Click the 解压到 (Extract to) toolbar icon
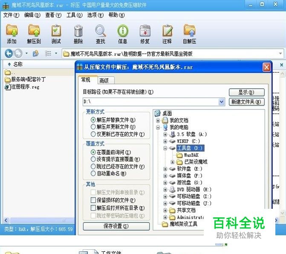This screenshot has height=254, width=286. [x=34, y=34]
